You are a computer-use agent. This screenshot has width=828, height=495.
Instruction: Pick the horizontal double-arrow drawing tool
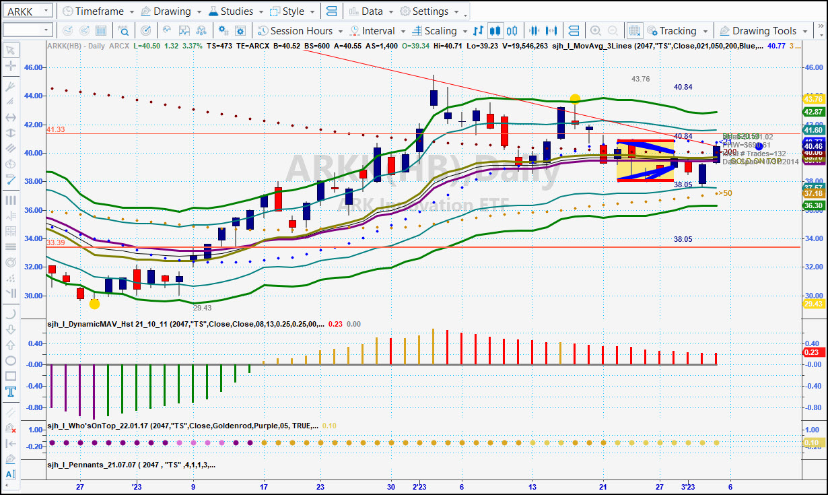pyautogui.click(x=11, y=117)
